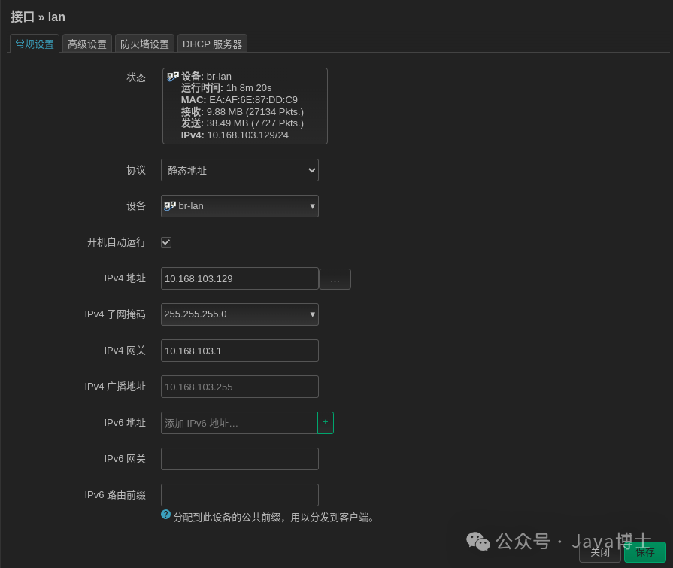This screenshot has height=568, width=673.
Task: Click the 保存 button to save settings
Action: point(644,551)
